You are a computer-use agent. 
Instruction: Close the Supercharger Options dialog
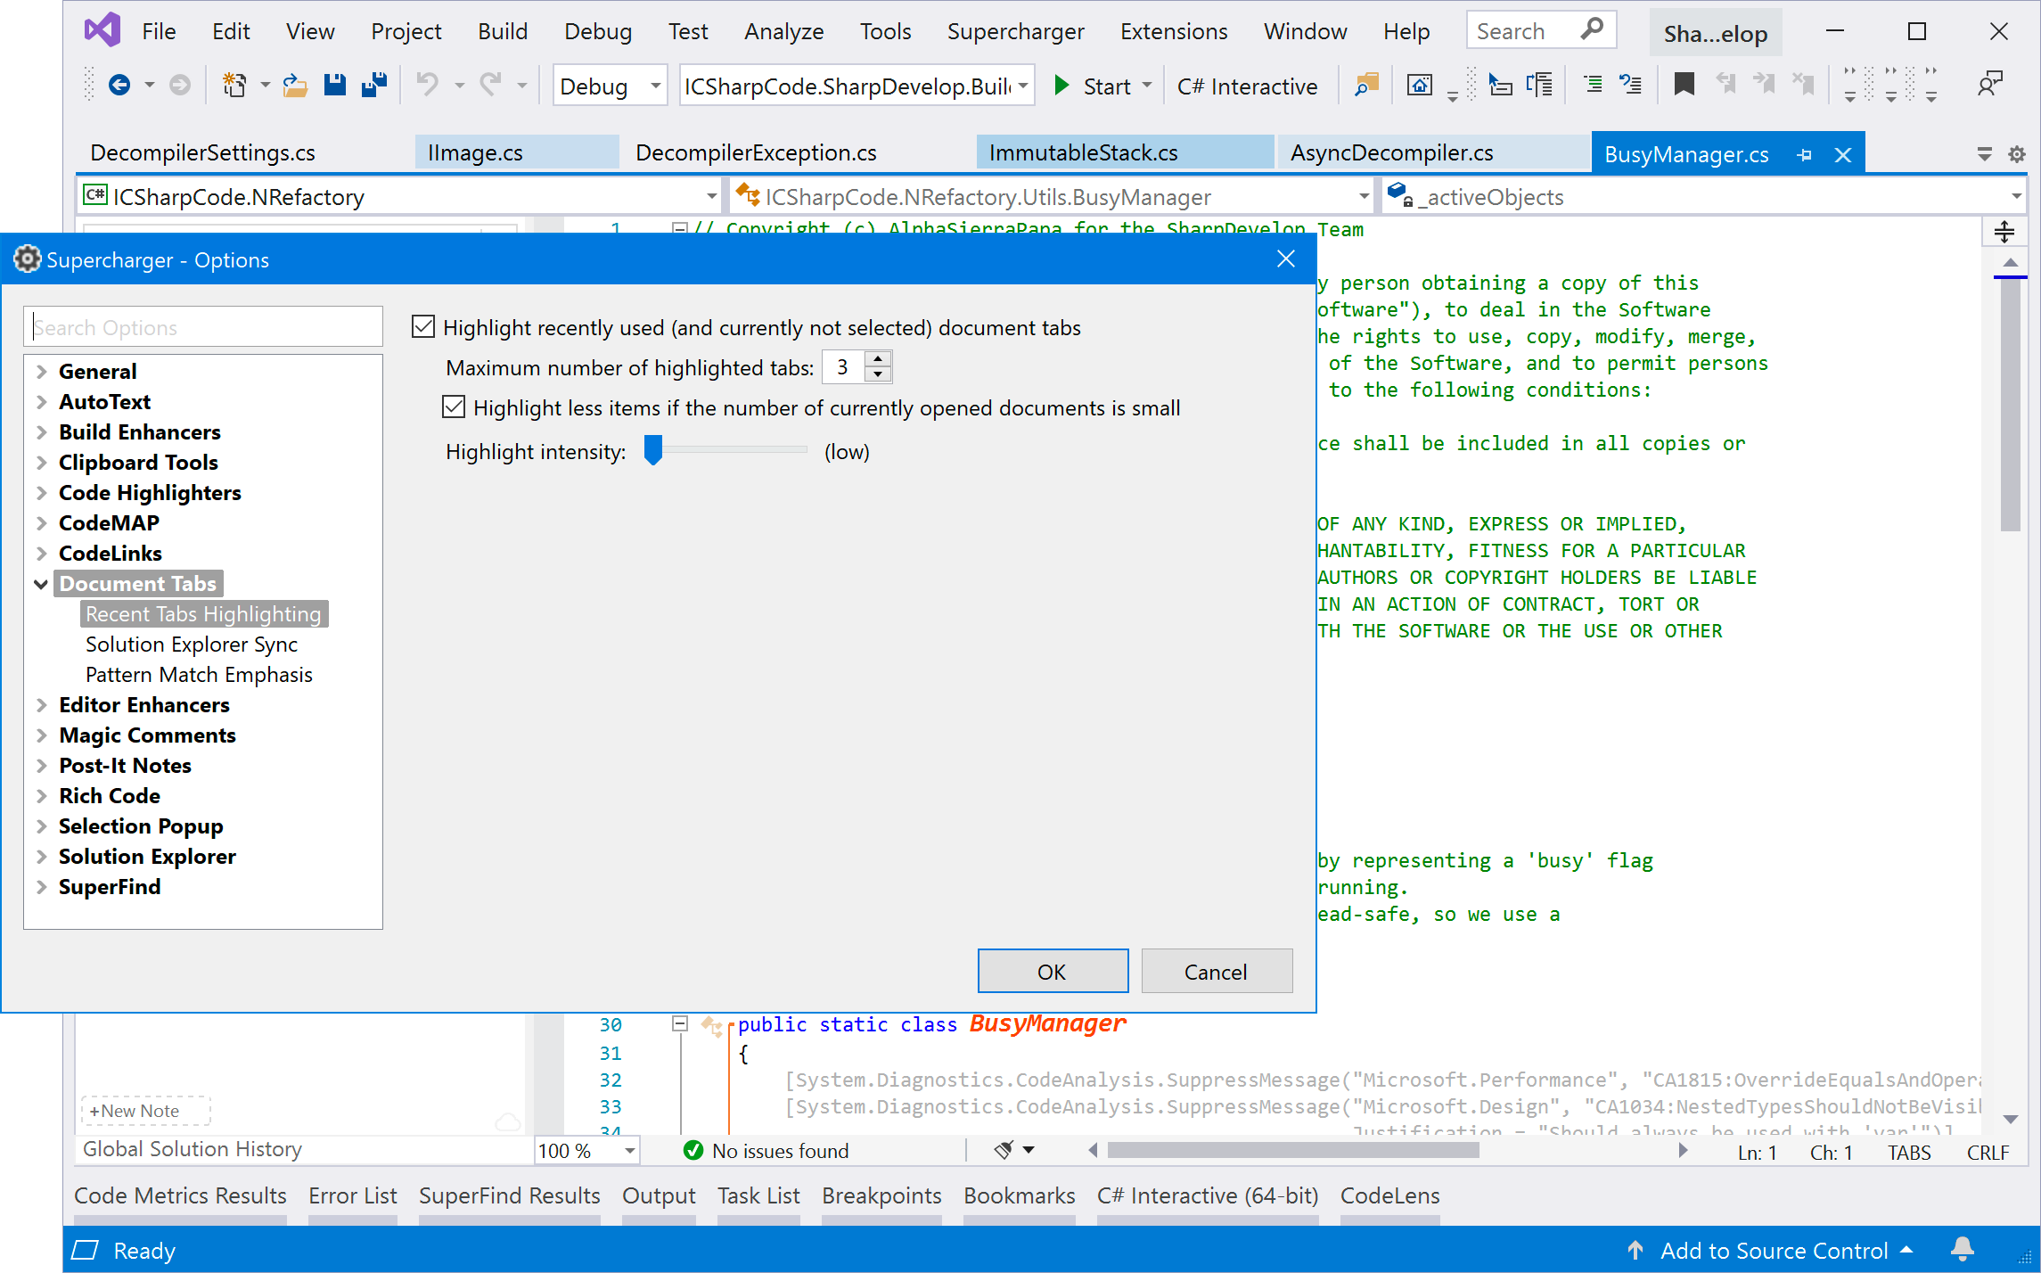pos(1286,259)
